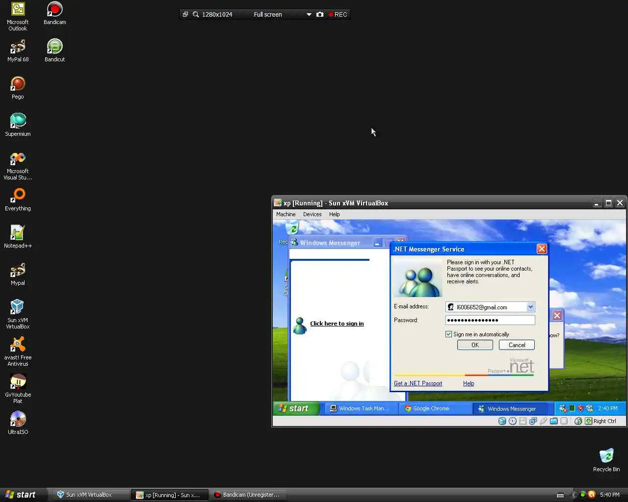Click the guest tray security alert shield icon
This screenshot has height=502, width=628.
580,408
